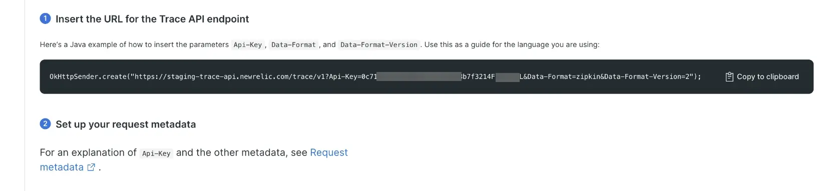Click the blue step 1 number badge
Viewport: 822px width, 191px height.
point(45,18)
